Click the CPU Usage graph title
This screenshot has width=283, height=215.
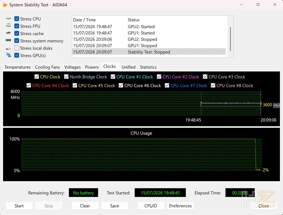[141, 133]
